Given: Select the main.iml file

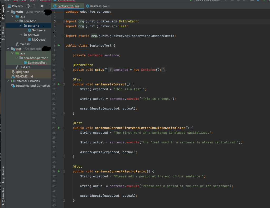Looking at the screenshot, I should click(x=23, y=44).
